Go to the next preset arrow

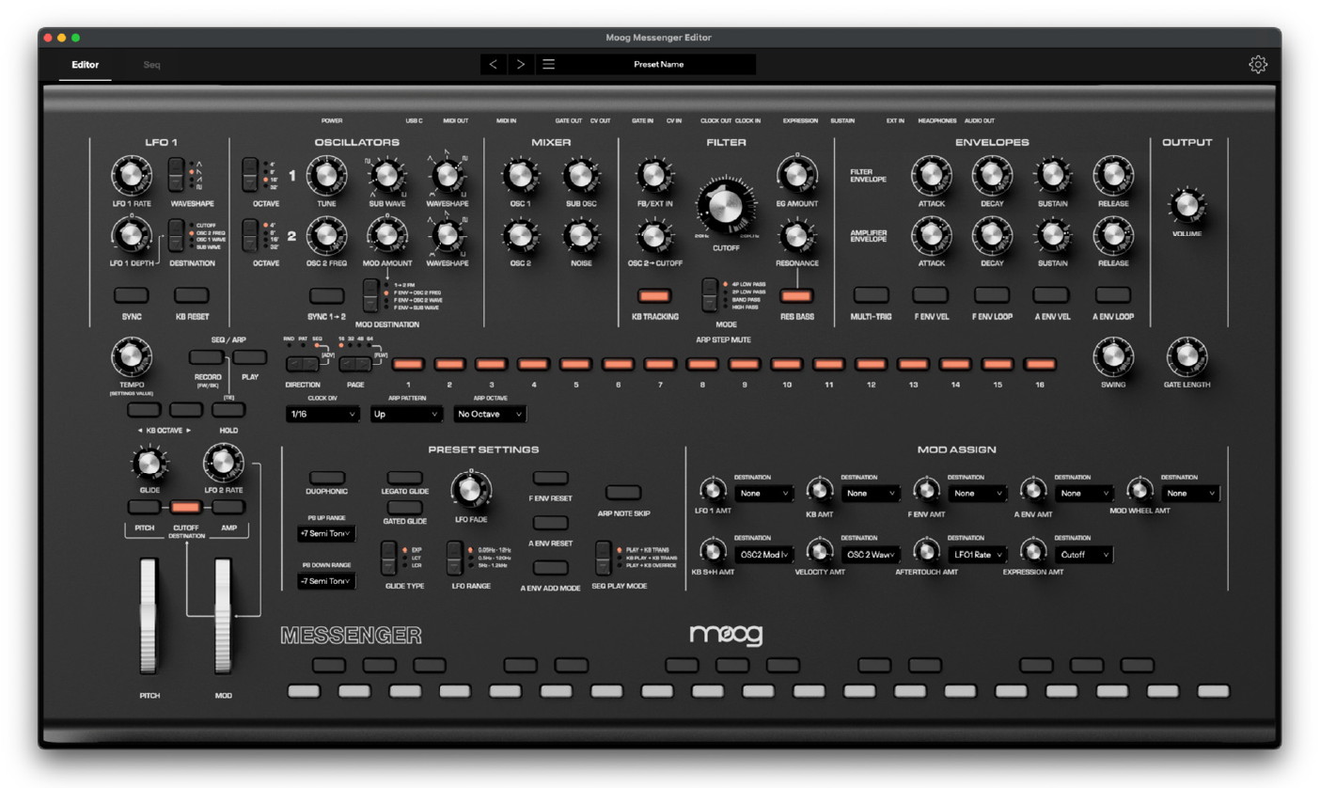coord(521,64)
